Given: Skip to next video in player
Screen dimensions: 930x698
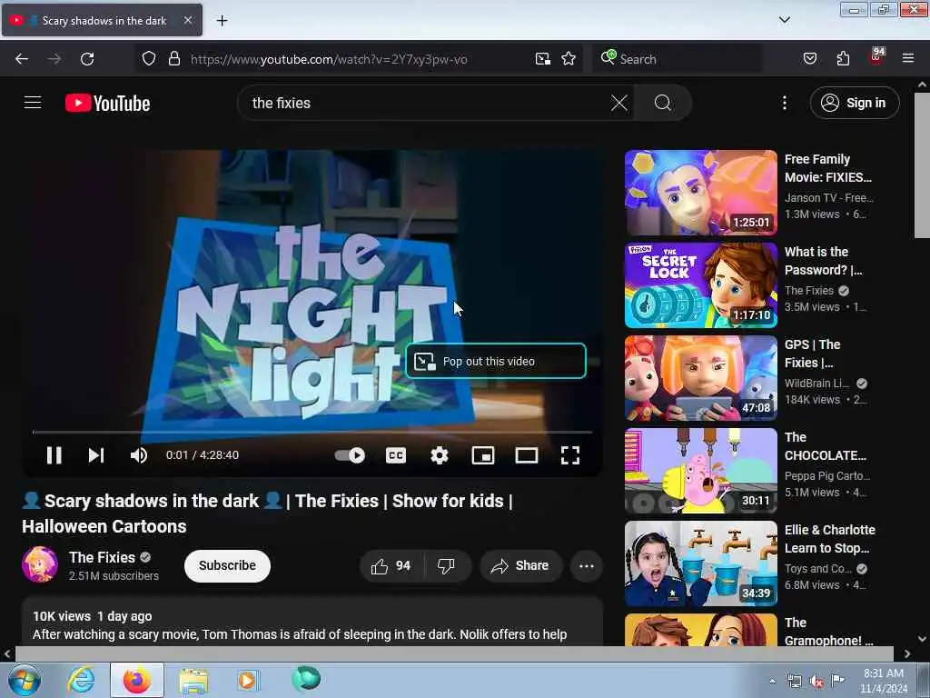Looking at the screenshot, I should 96,455.
